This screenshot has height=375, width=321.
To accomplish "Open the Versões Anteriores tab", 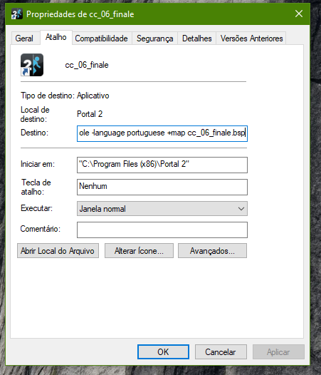I will pos(251,38).
